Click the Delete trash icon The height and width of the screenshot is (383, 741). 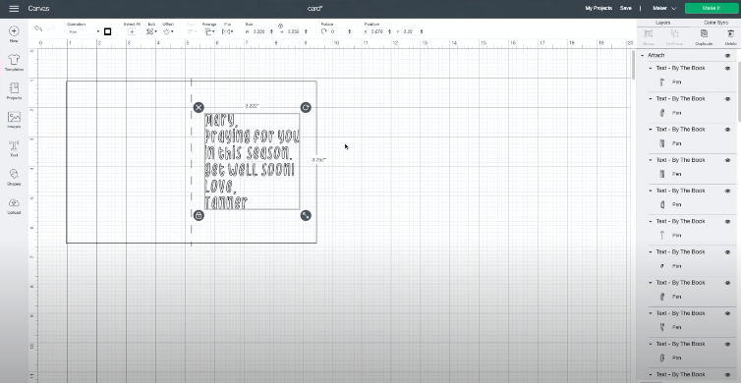(730, 33)
